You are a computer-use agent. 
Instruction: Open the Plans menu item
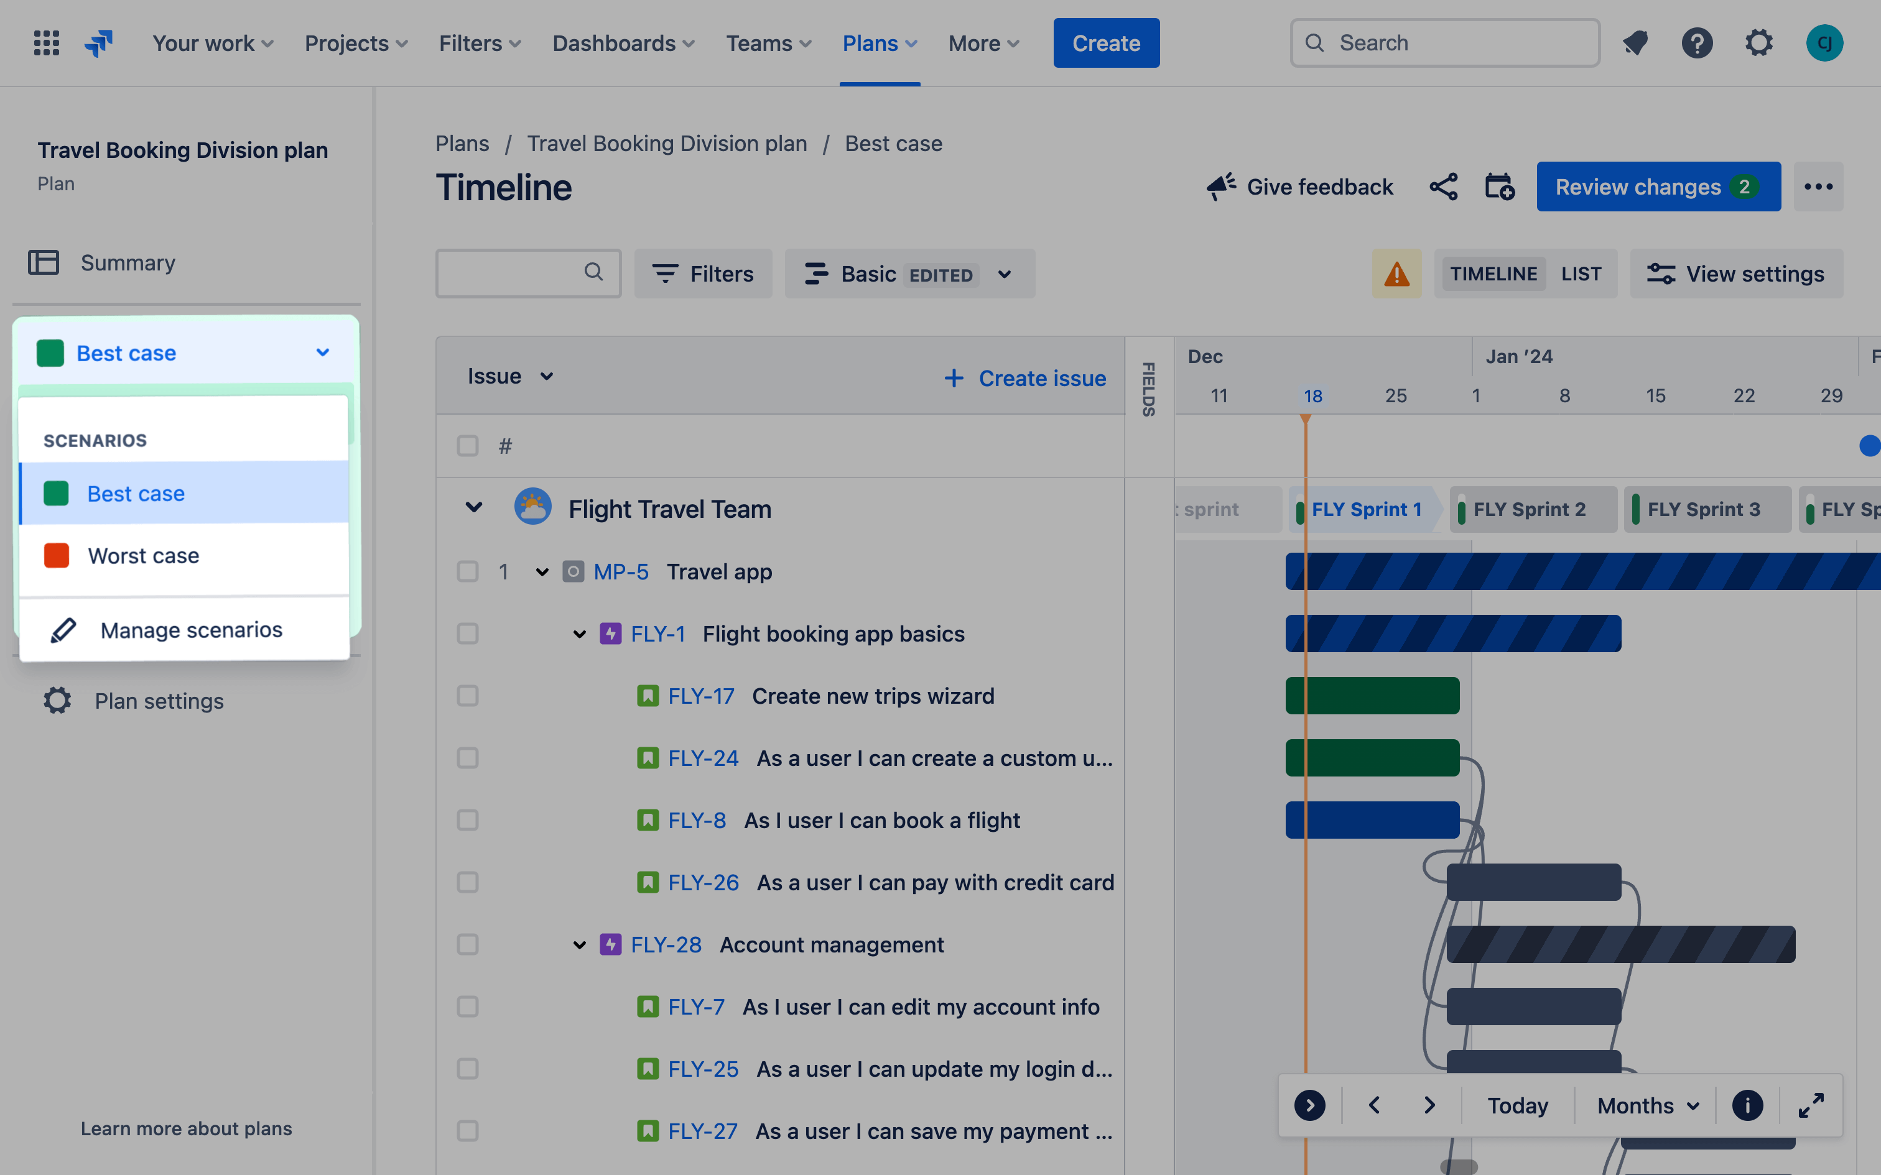879,42
